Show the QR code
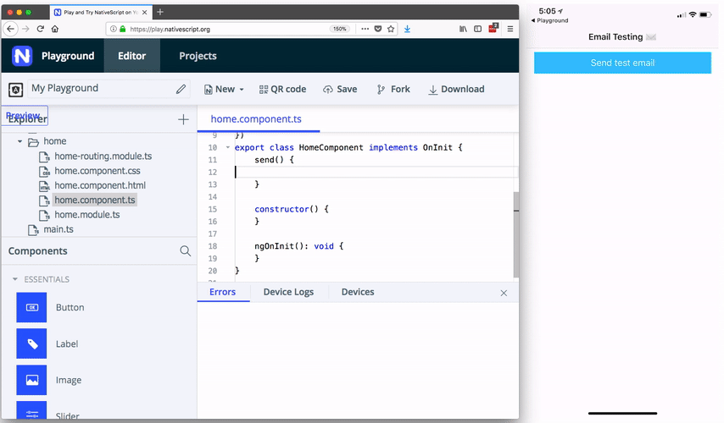The width and height of the screenshot is (724, 423). (282, 89)
